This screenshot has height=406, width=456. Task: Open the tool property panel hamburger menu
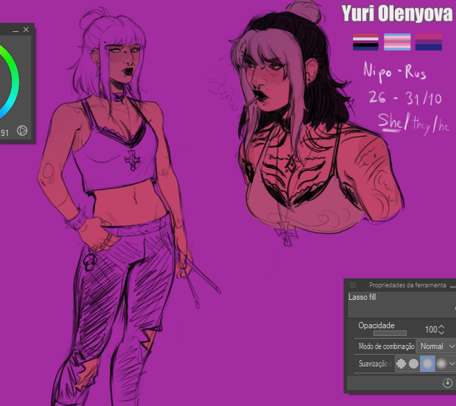point(353,285)
